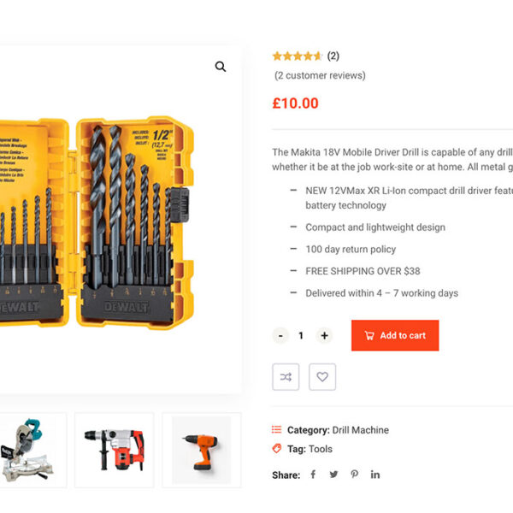Share on LinkedIn icon
513x513 pixels.
[374, 475]
